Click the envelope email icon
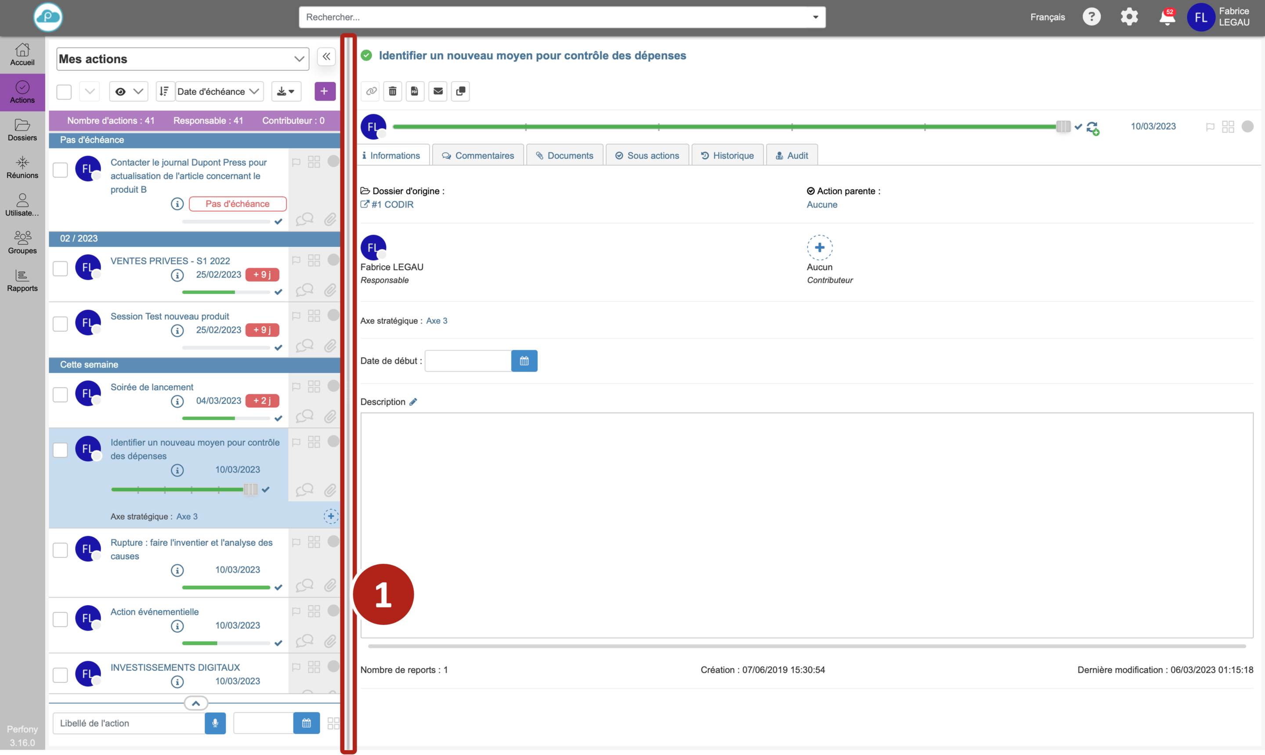 (x=437, y=92)
